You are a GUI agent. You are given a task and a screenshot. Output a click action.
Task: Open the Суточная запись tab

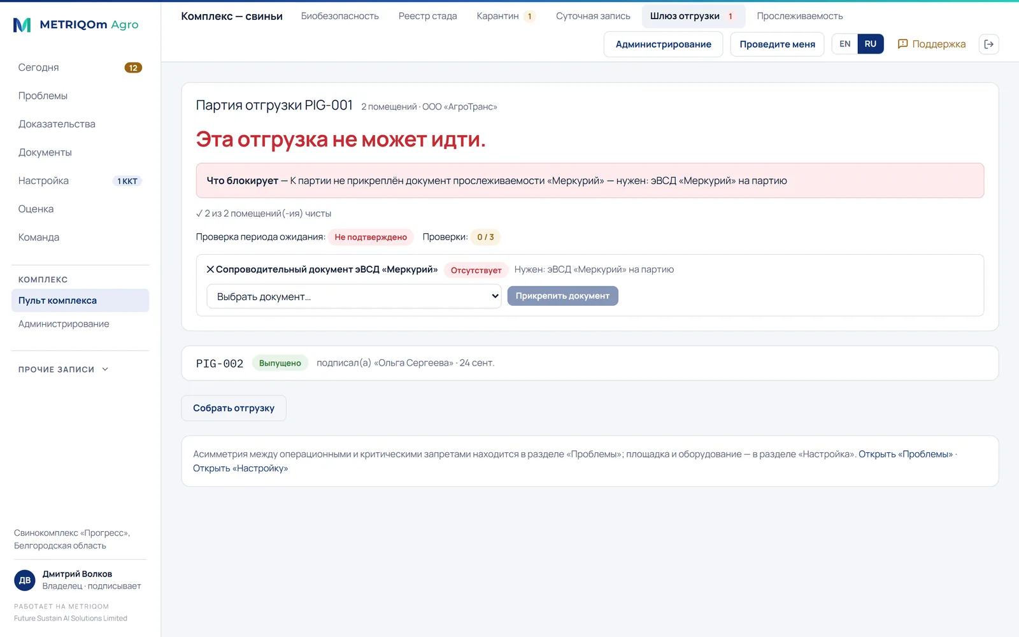[x=593, y=16]
